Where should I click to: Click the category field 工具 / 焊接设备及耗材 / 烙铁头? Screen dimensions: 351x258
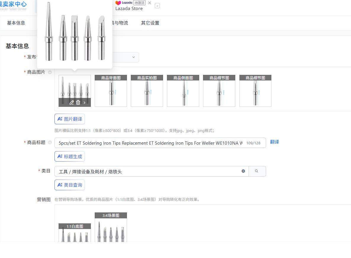(x=152, y=171)
